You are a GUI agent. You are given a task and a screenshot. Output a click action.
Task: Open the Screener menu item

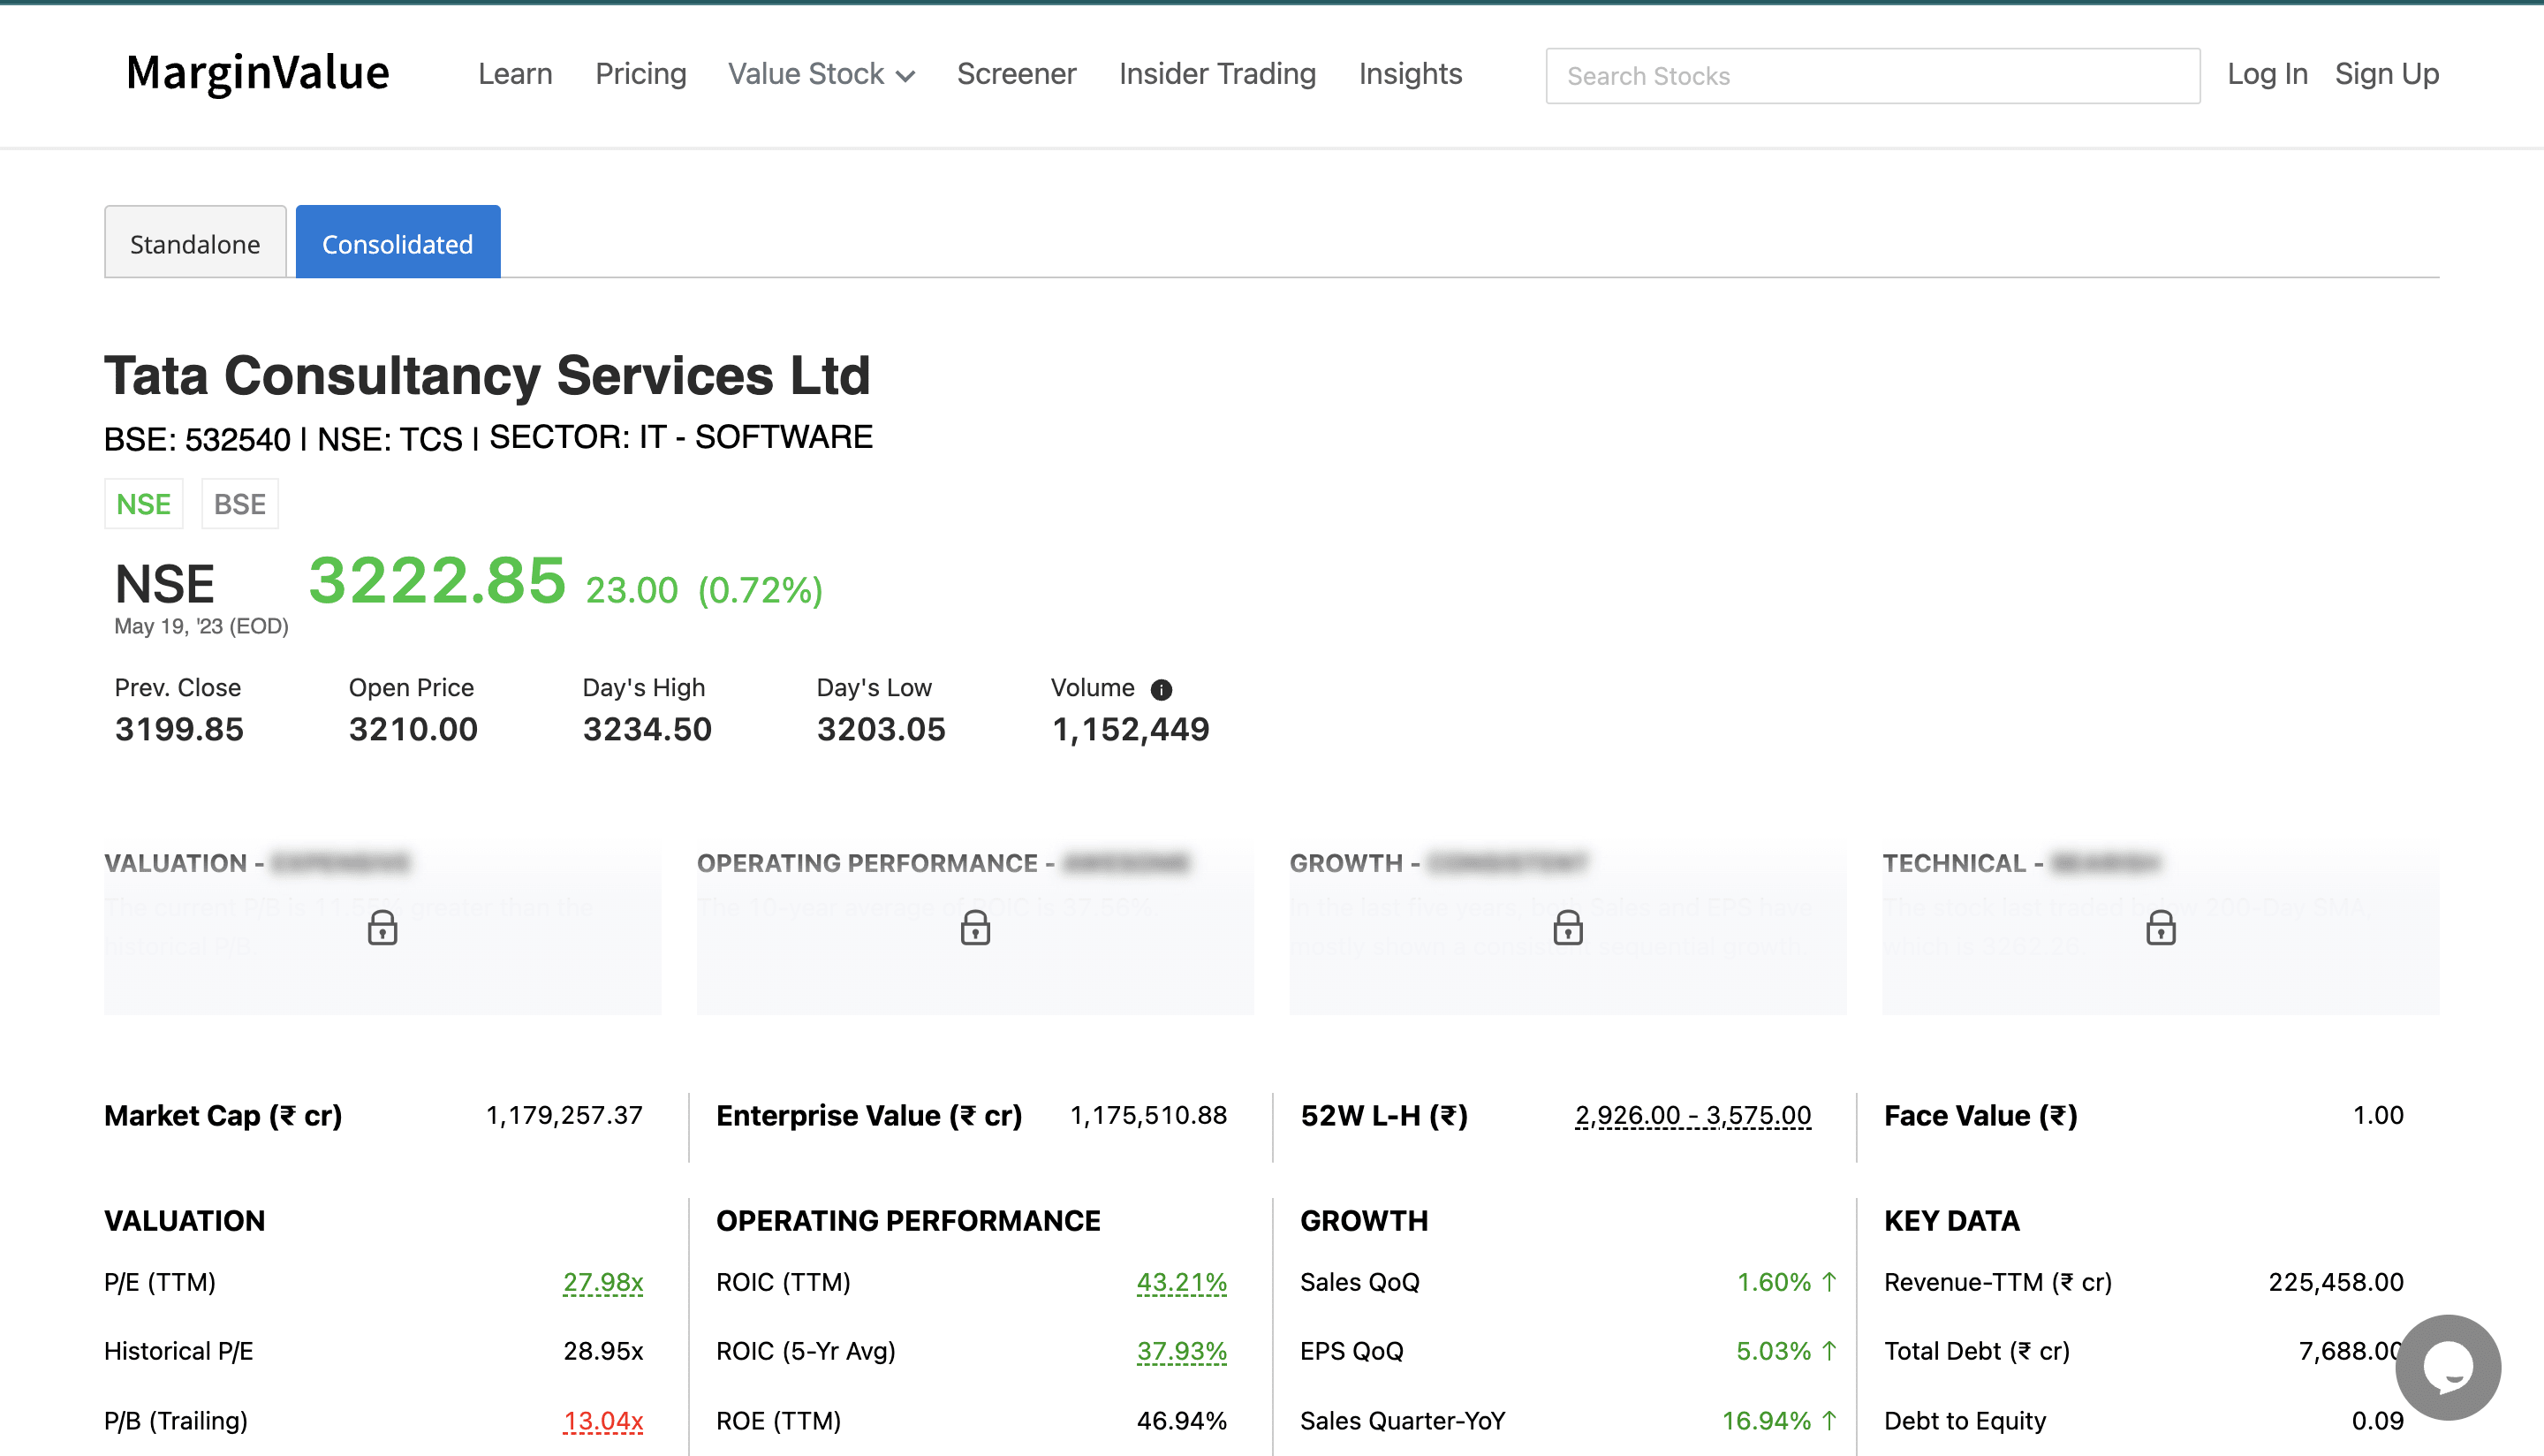click(x=1016, y=74)
